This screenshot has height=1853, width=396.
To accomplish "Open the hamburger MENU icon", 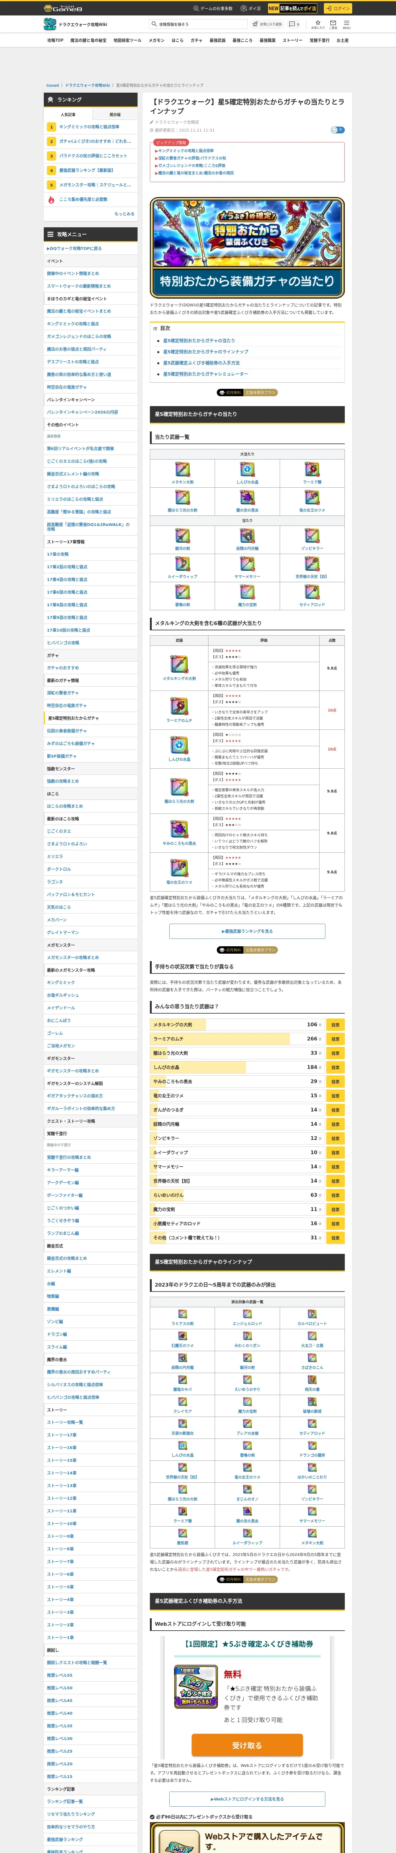I will tap(346, 24).
